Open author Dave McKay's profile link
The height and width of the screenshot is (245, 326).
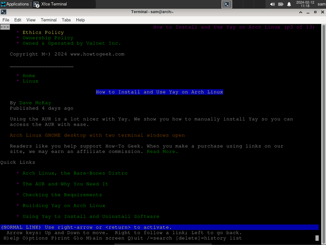tap(35, 102)
